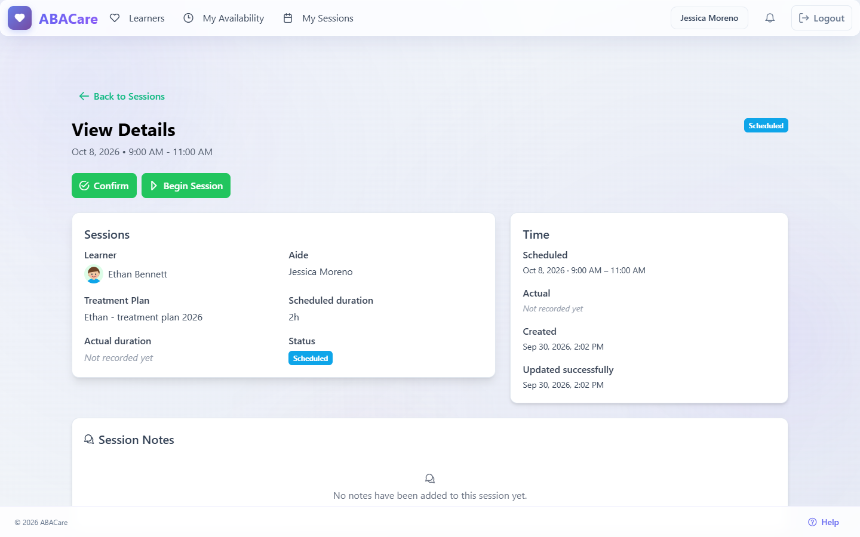This screenshot has height=537, width=860.
Task: Click the Updated successfully timestamp value
Action: [563, 385]
